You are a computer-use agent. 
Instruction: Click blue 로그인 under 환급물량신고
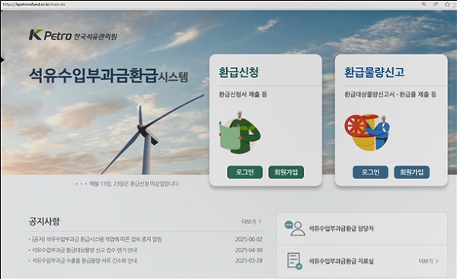tap(370, 172)
